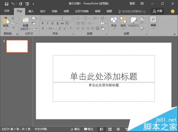Click the Share (共享) button
This screenshot has width=178, height=132.
pyautogui.click(x=157, y=11)
